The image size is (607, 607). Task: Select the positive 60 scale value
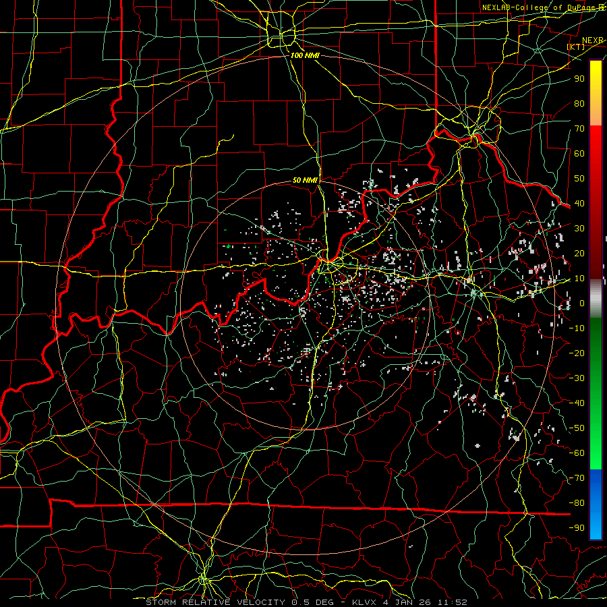[579, 154]
